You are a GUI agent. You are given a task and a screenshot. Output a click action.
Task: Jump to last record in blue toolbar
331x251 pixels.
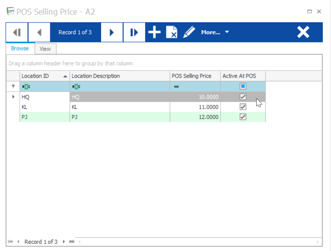point(134,32)
